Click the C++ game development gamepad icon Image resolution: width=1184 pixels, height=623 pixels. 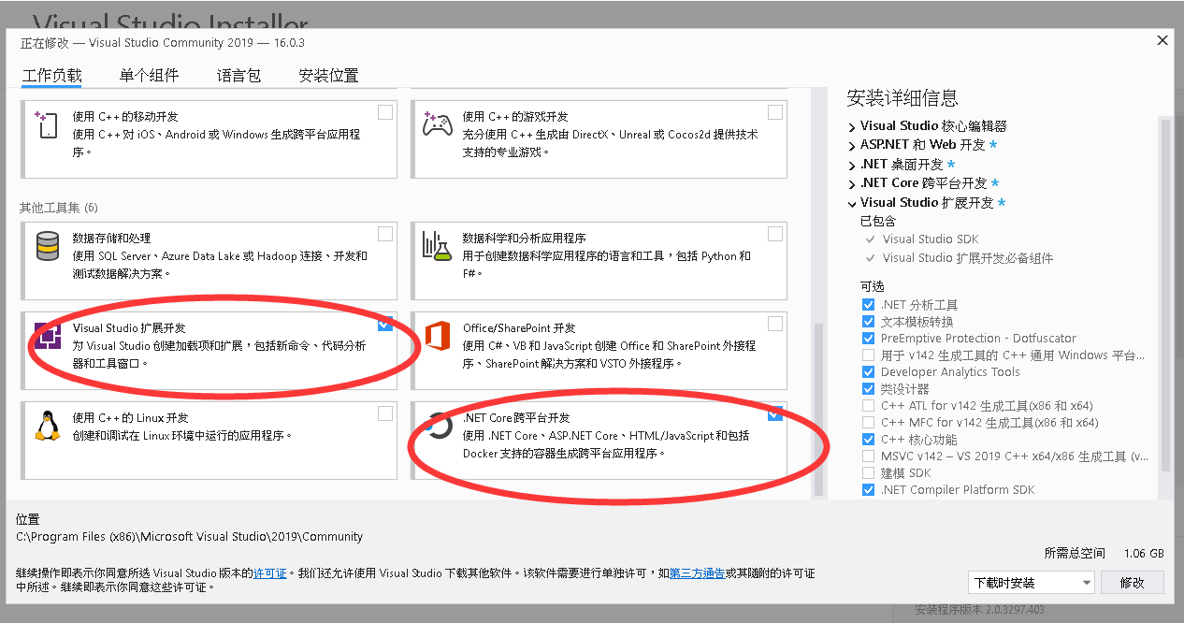(x=437, y=123)
